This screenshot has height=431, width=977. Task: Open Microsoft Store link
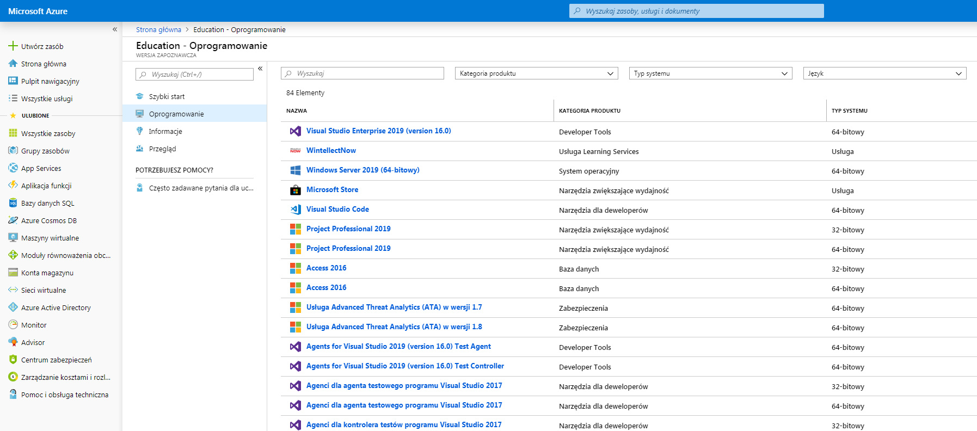tap(332, 190)
